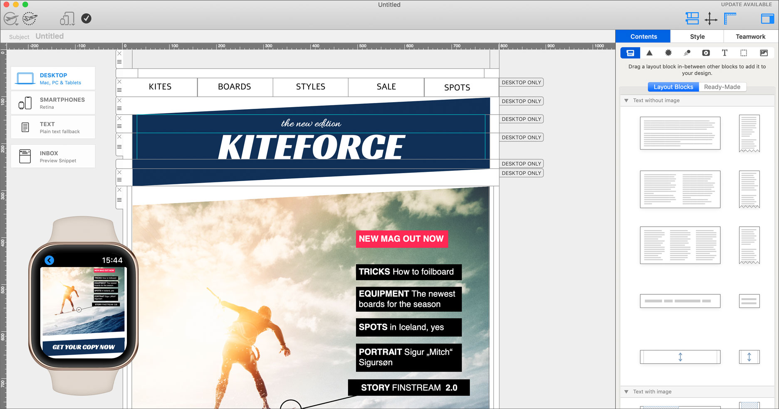This screenshot has height=409, width=779.
Task: Click the topmost block menu handle
Action: (119, 62)
